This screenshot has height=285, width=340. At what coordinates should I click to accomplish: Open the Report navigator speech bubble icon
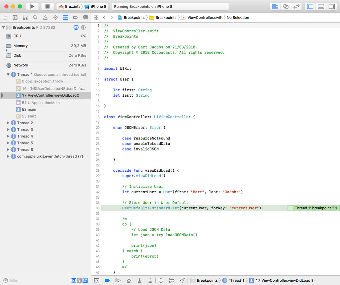[x=85, y=17]
